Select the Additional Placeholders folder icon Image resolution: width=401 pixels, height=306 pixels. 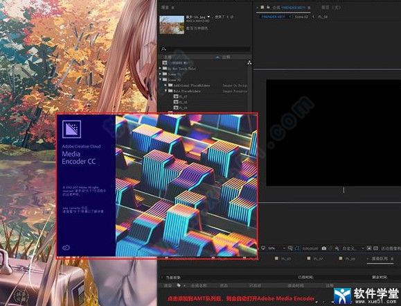point(170,85)
